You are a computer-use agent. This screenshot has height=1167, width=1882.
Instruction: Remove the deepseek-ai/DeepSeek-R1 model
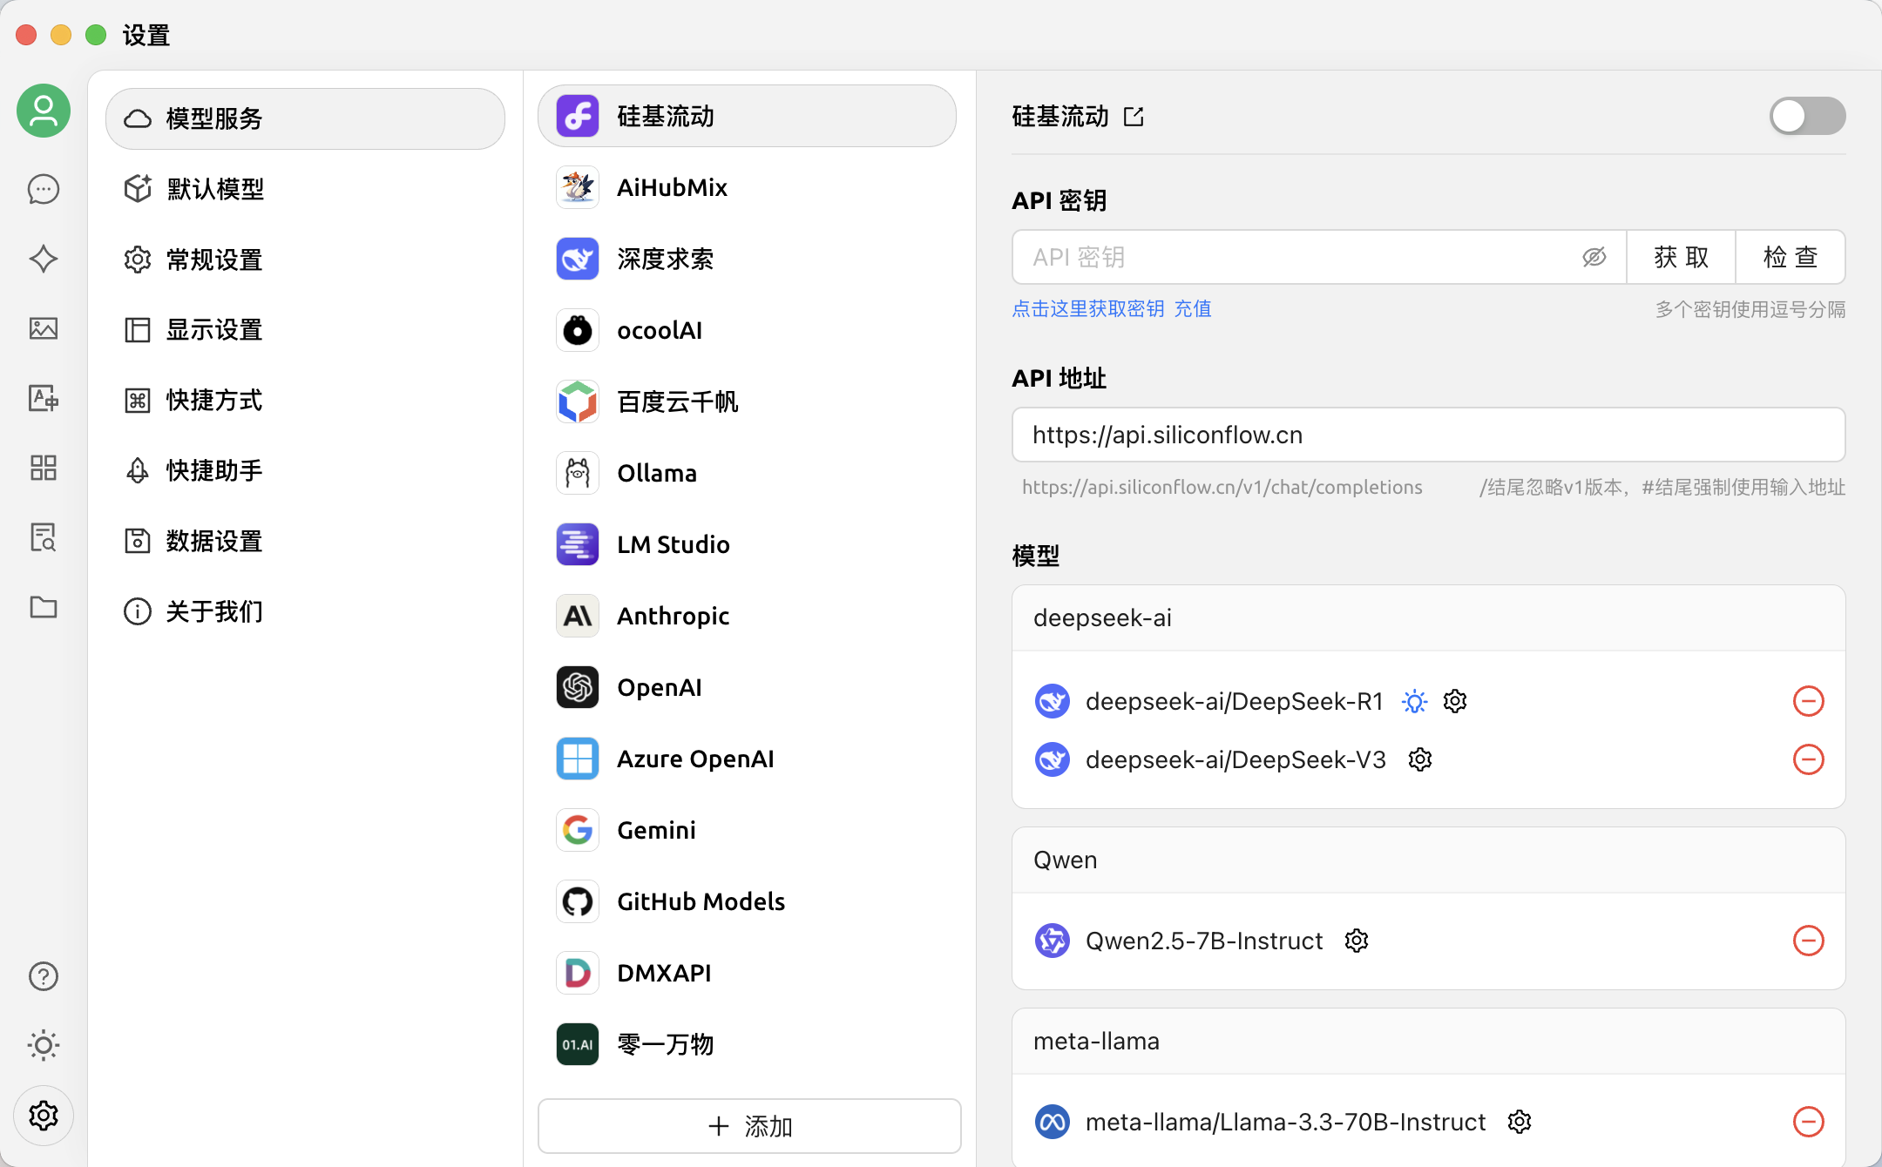(x=1809, y=701)
